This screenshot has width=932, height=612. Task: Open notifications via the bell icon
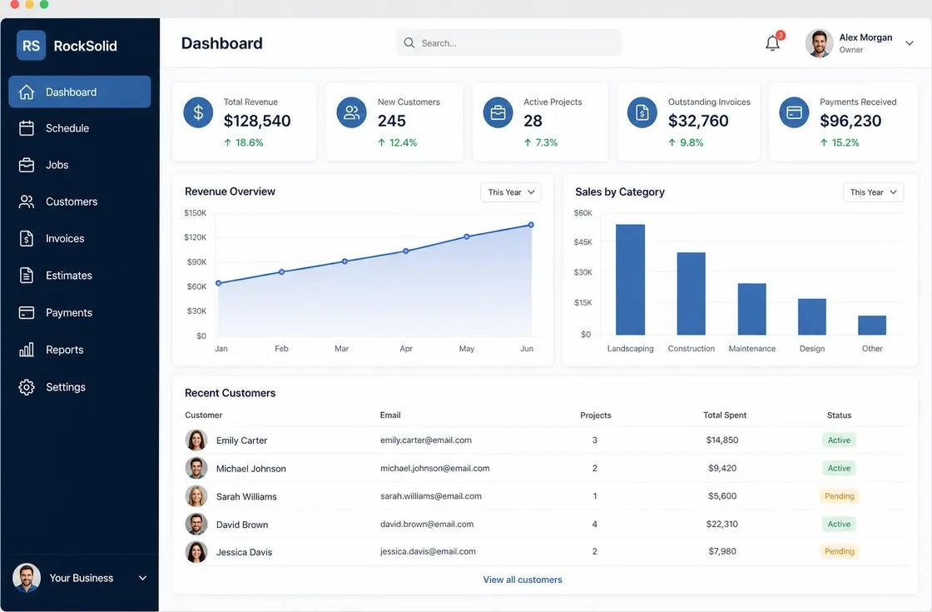click(772, 43)
